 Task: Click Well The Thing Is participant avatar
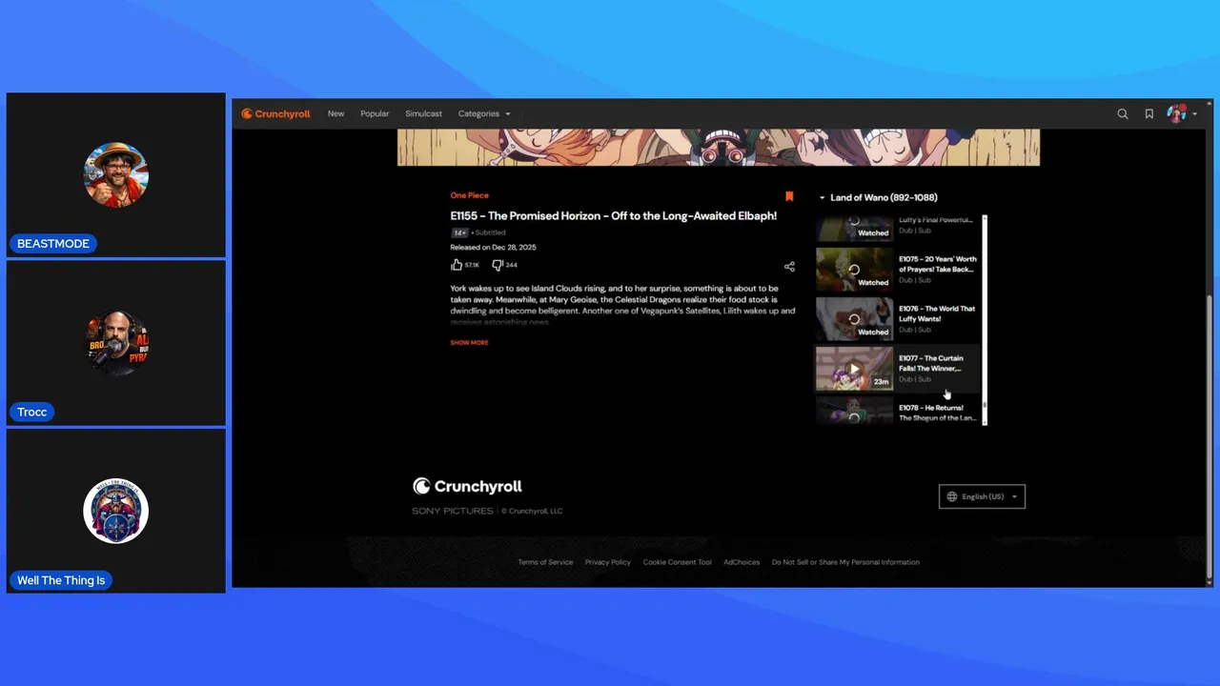point(116,511)
